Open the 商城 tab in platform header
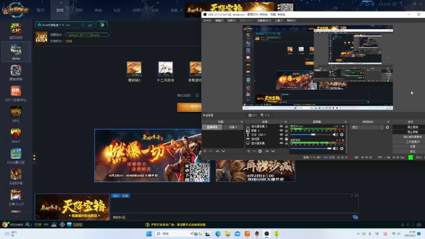 98,10
